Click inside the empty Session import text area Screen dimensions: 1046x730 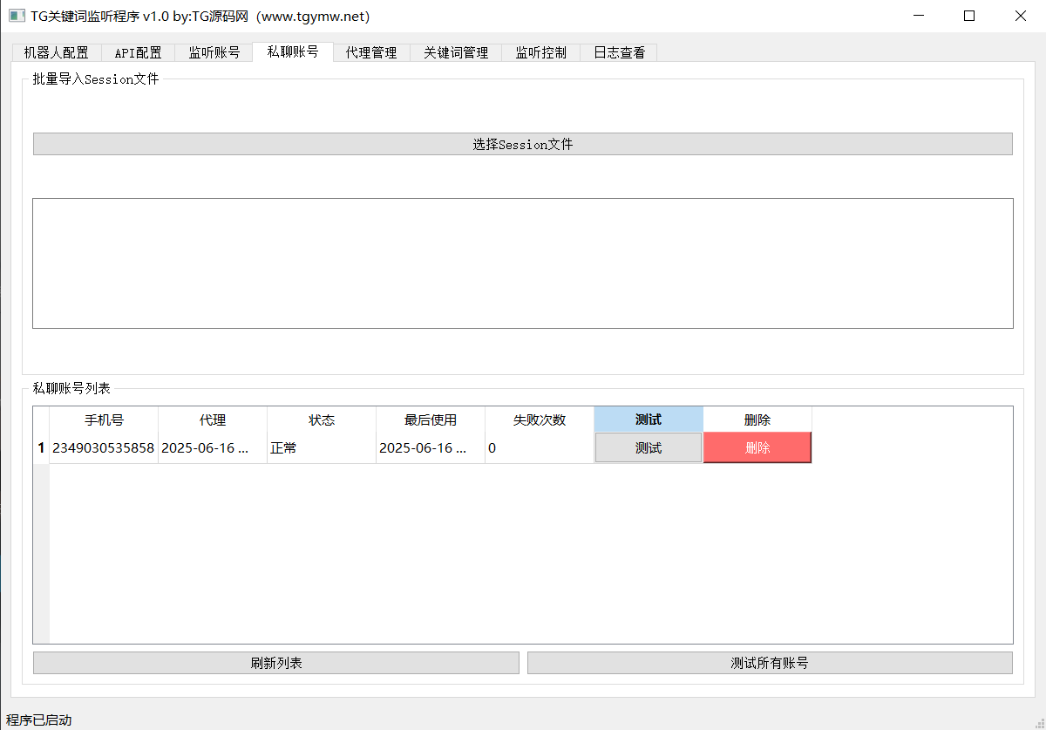pyautogui.click(x=522, y=263)
